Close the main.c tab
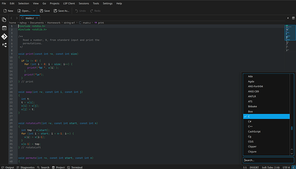 (37, 18)
